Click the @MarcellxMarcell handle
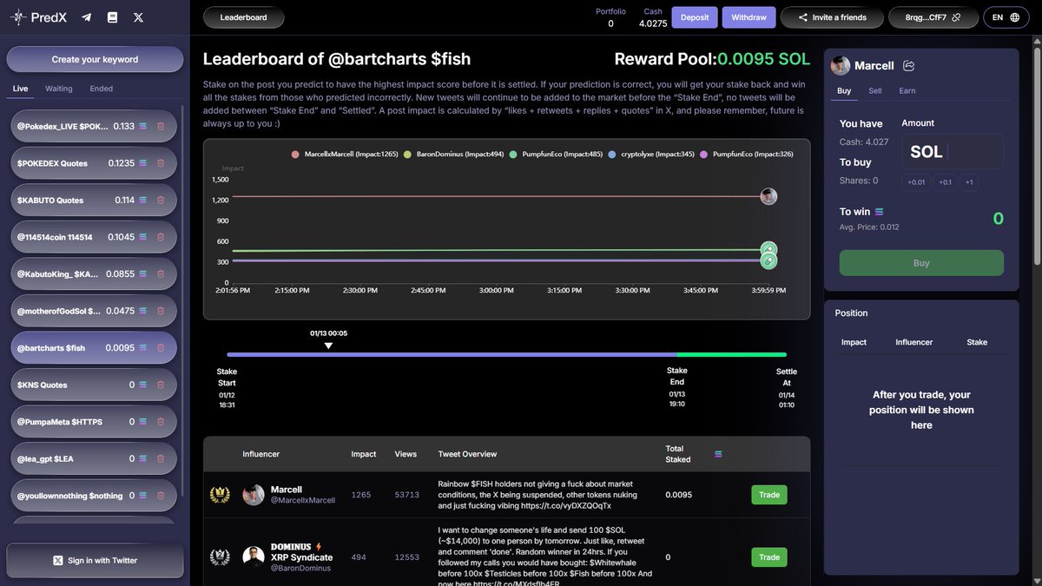This screenshot has height=586, width=1042. point(303,501)
